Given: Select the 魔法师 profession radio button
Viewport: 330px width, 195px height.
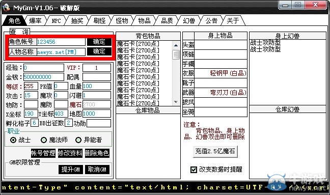Looking at the screenshot, I should 44,140.
